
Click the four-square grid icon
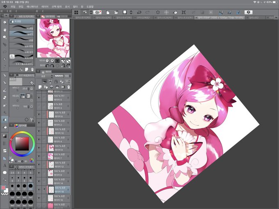76,12
